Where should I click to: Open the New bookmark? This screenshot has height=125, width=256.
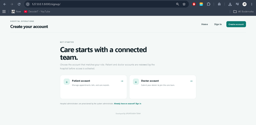coord(16,12)
